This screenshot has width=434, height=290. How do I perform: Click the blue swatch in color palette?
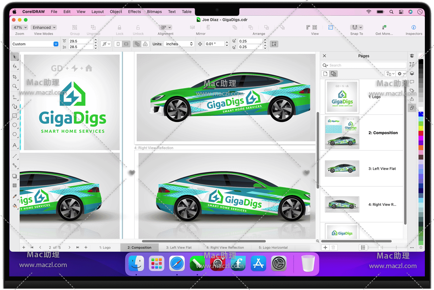pos(421,114)
